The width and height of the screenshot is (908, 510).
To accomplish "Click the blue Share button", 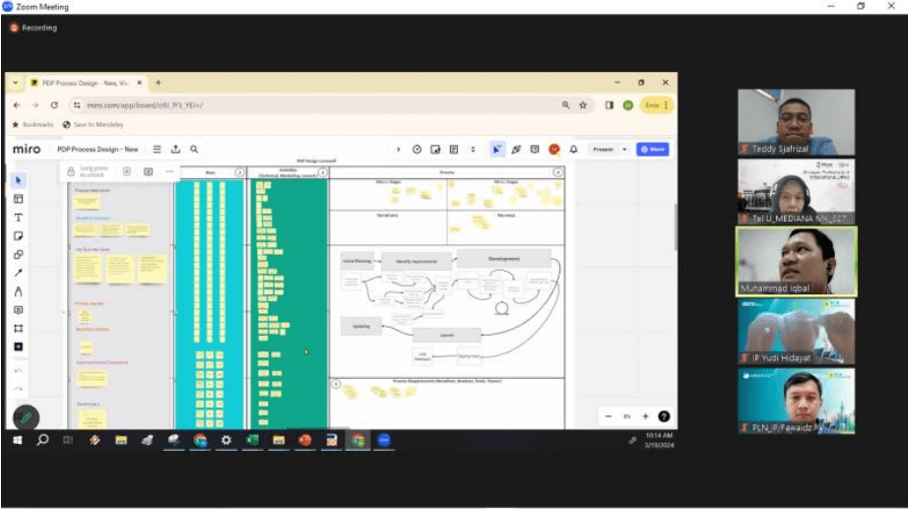I will point(652,150).
